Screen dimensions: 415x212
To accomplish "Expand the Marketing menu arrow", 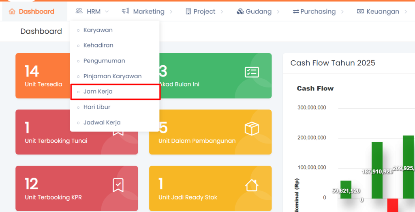I will coord(171,12).
